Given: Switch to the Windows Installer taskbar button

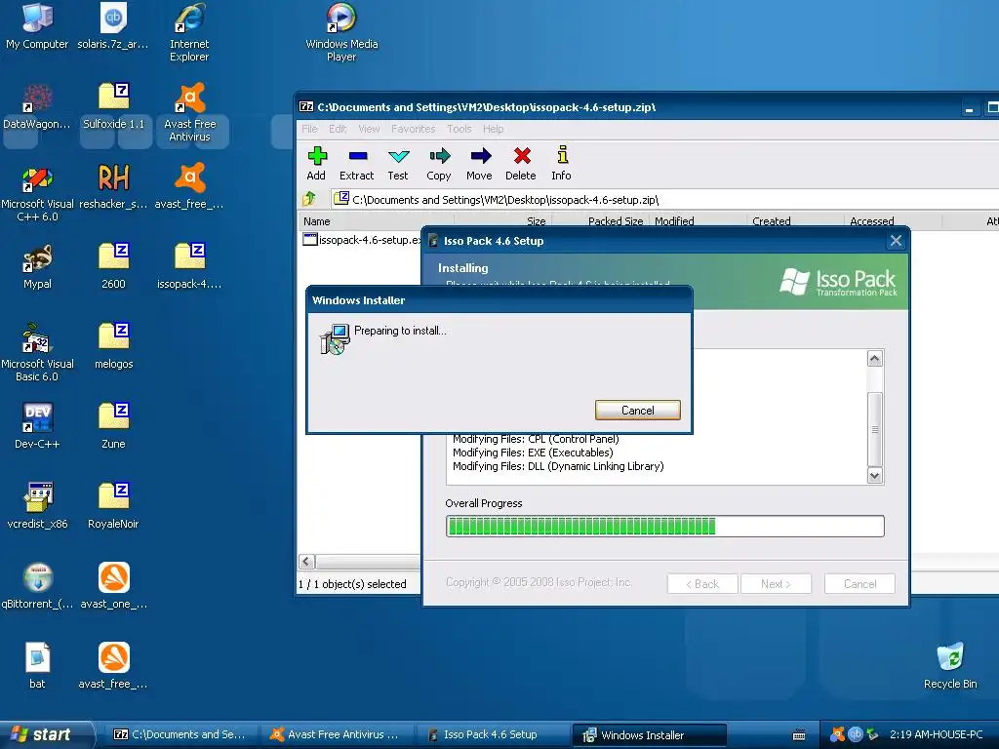Looking at the screenshot, I should click(649, 735).
